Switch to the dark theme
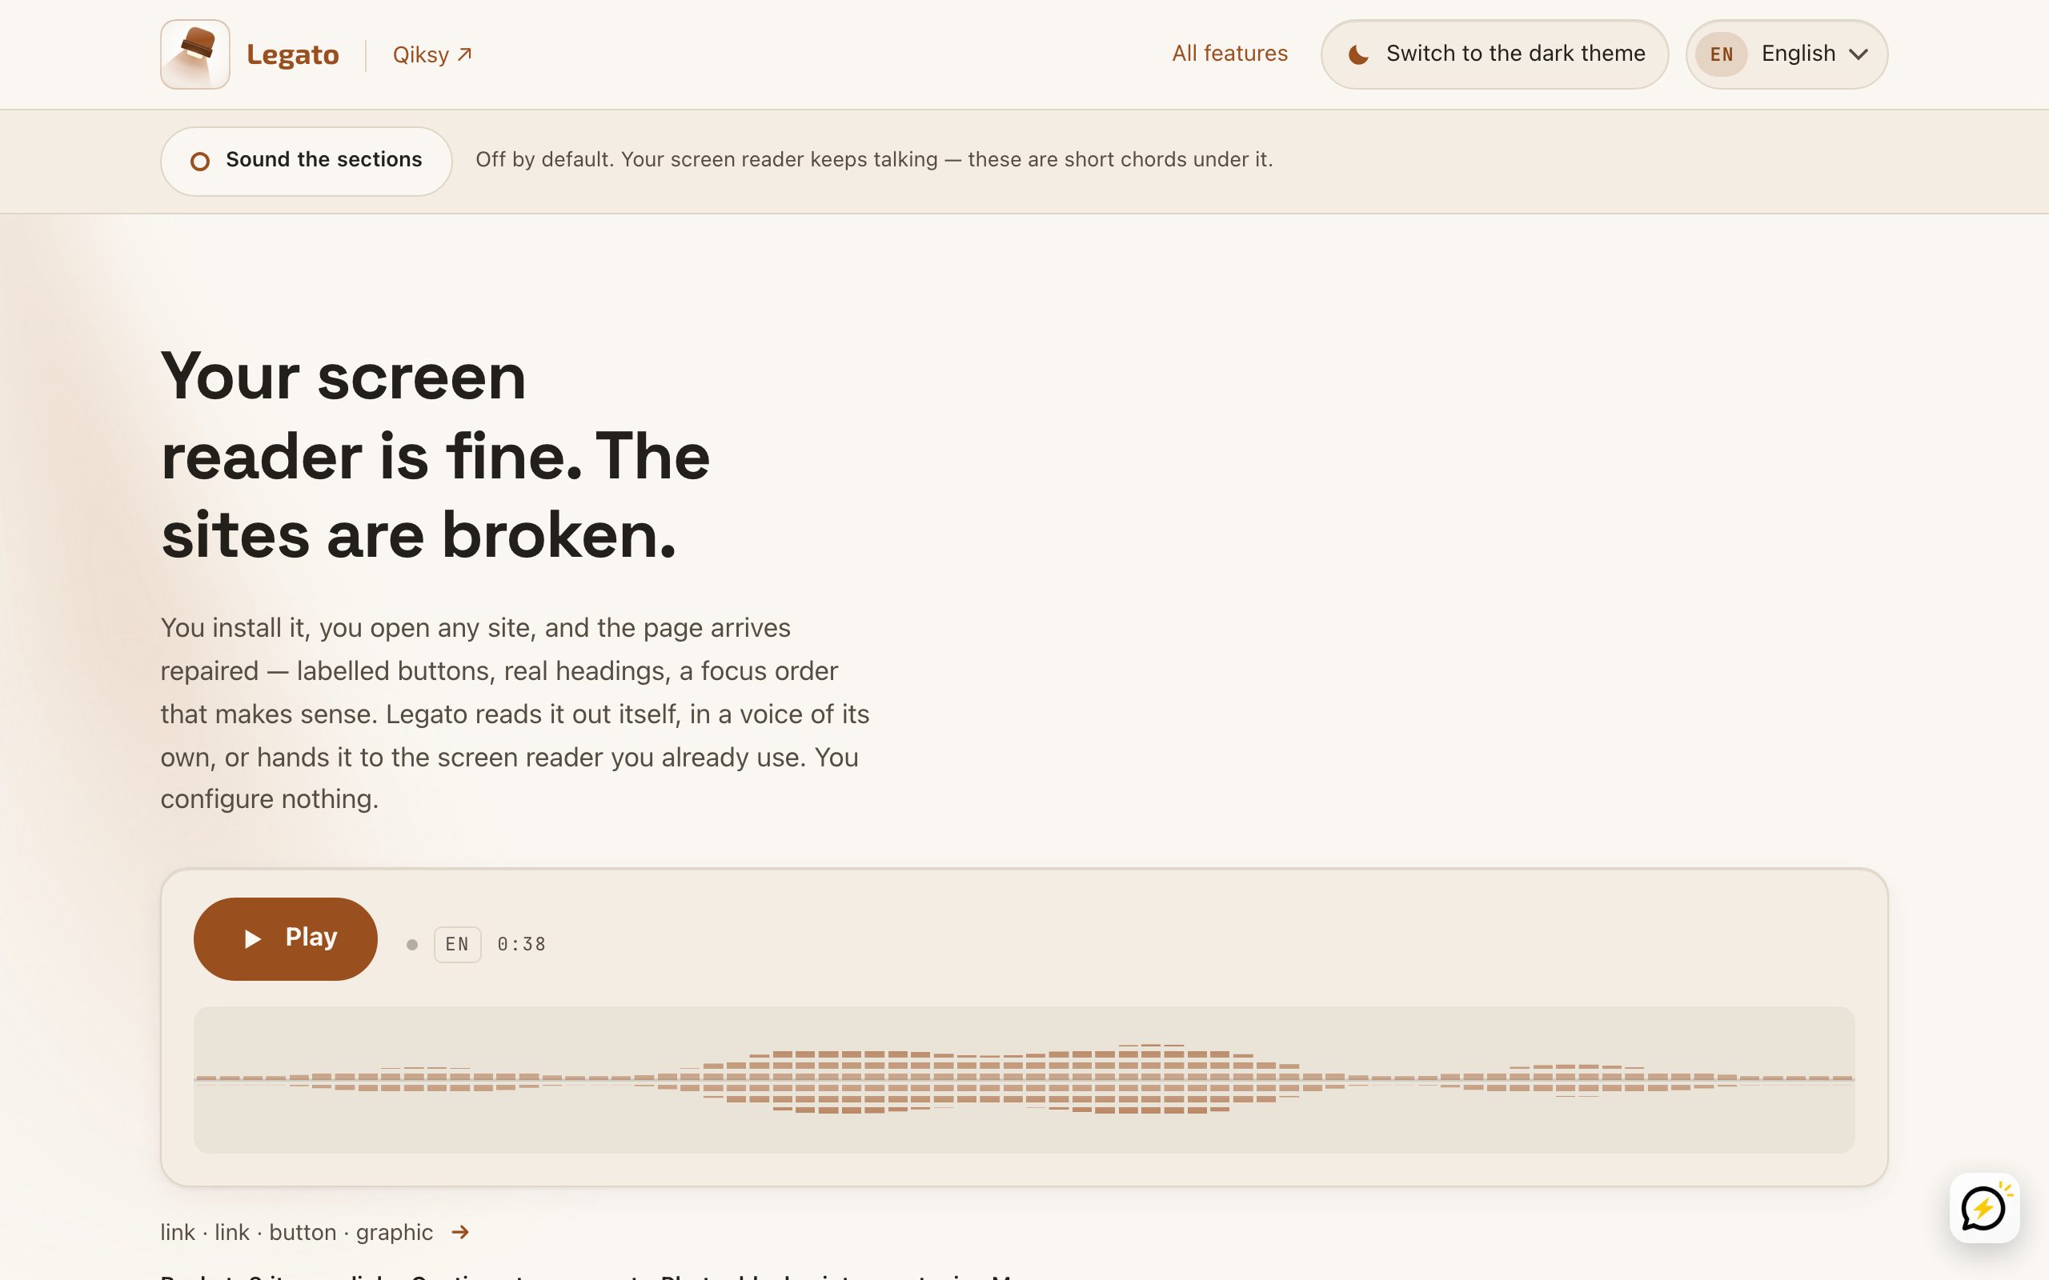 pos(1494,54)
